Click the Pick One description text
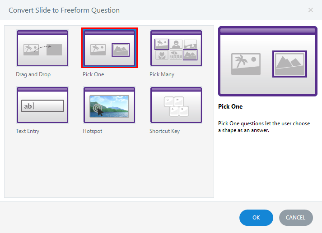The width and height of the screenshot is (322, 233). tap(264, 127)
